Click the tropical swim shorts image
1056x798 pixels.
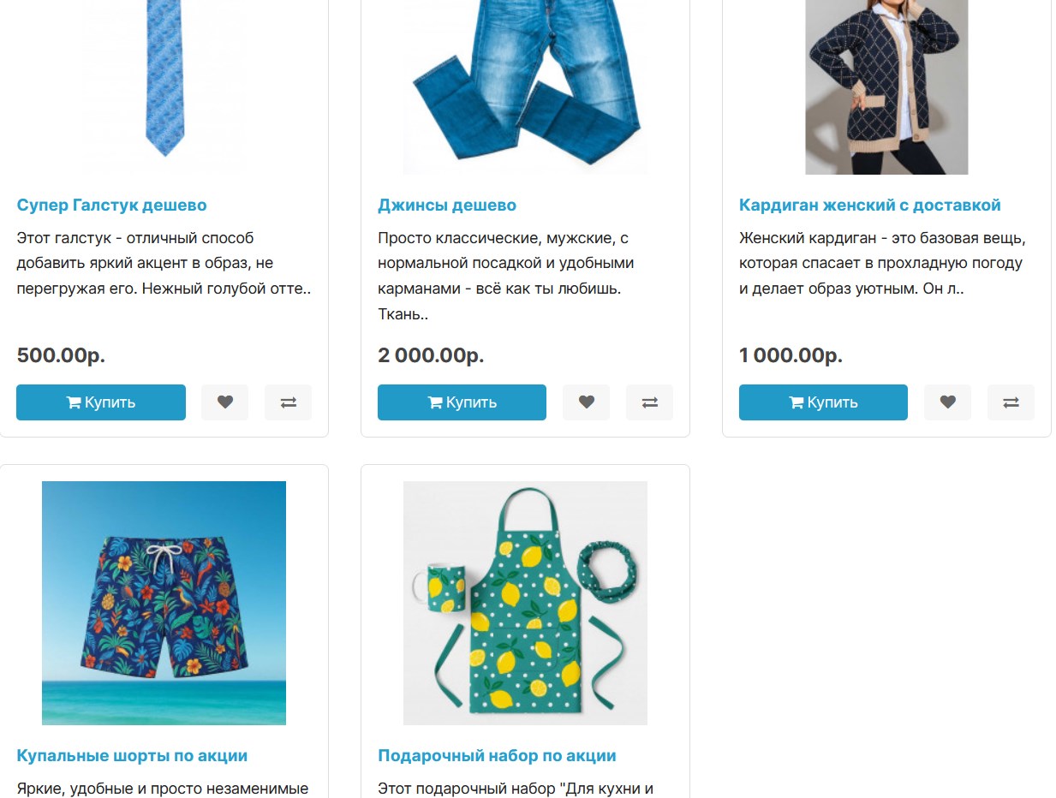[x=164, y=603]
